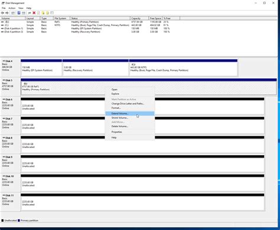Click the Forward arrow toolbar icon

pyautogui.click(x=7, y=13)
